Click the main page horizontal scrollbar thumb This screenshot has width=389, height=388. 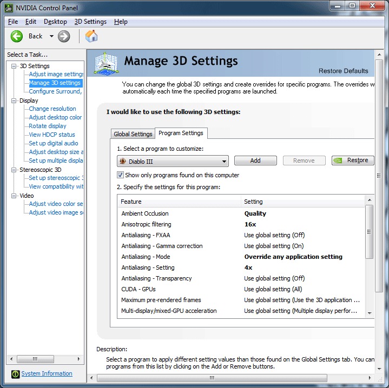212,378
